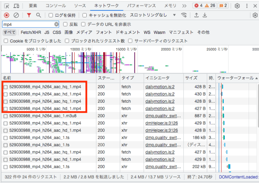
Task: Check データの URL を非表示 checkbox
Action: point(83,24)
